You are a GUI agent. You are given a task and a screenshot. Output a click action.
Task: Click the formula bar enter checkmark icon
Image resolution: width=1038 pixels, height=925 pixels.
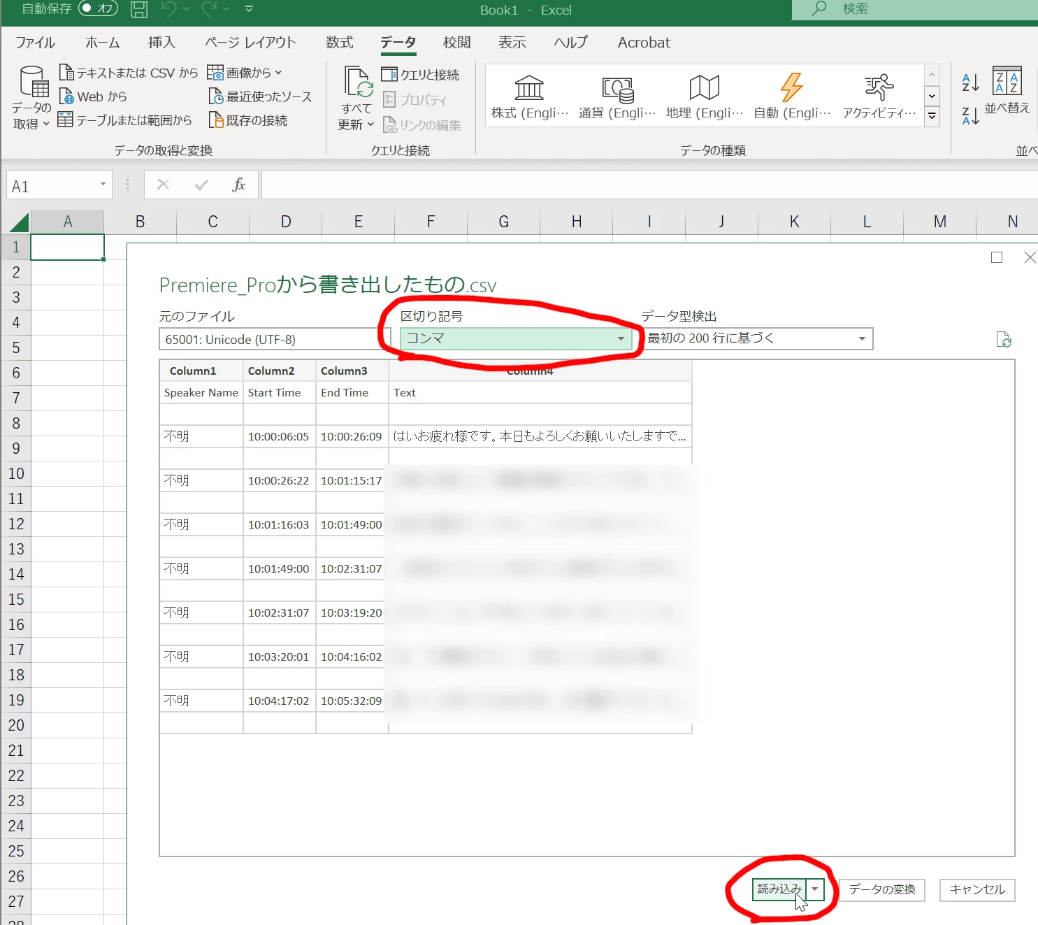[x=201, y=185]
